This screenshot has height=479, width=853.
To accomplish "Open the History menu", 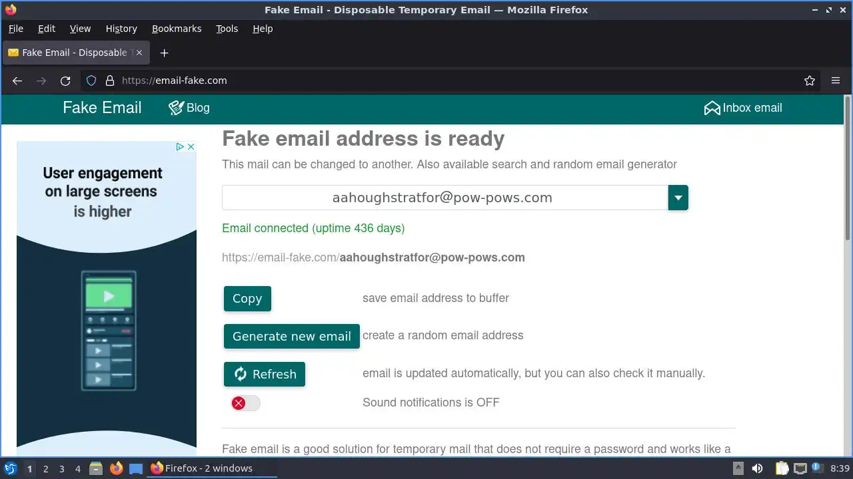I will coord(121,29).
